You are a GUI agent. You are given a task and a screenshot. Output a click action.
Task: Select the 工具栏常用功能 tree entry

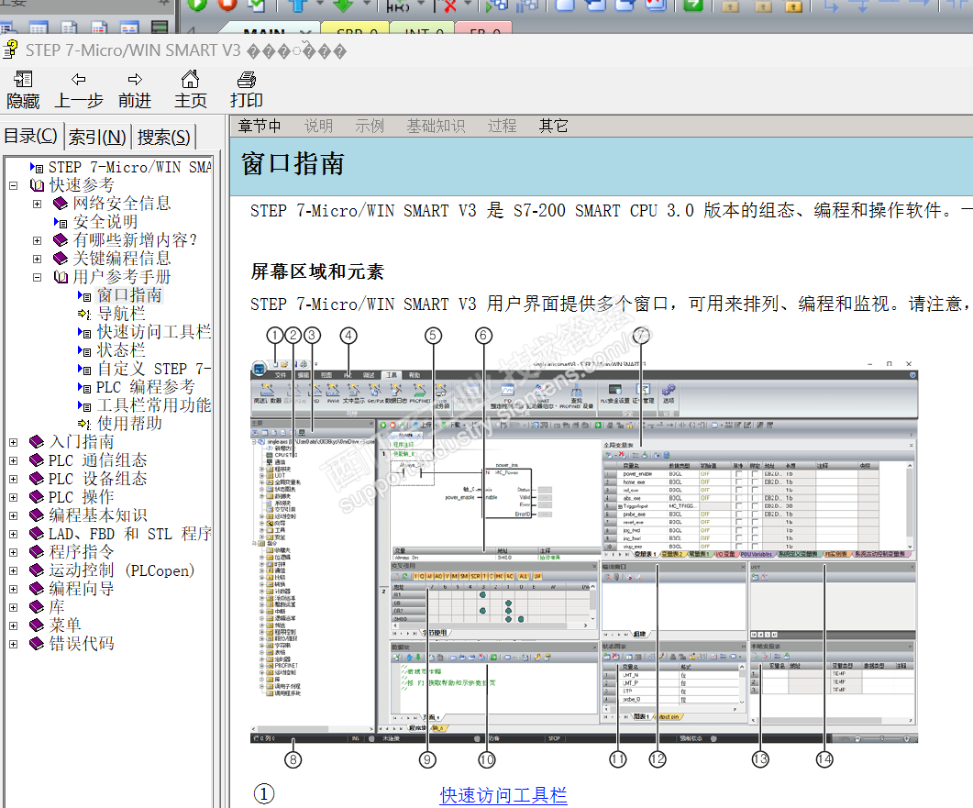point(154,405)
